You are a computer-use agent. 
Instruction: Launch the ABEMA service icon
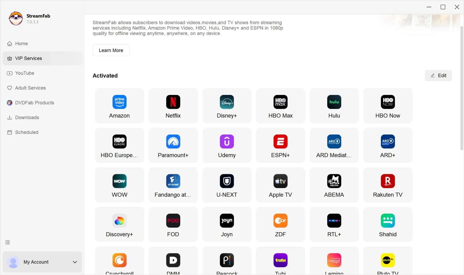pos(334,181)
